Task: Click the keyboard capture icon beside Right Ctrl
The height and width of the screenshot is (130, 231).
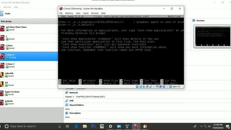Action: [170, 87]
